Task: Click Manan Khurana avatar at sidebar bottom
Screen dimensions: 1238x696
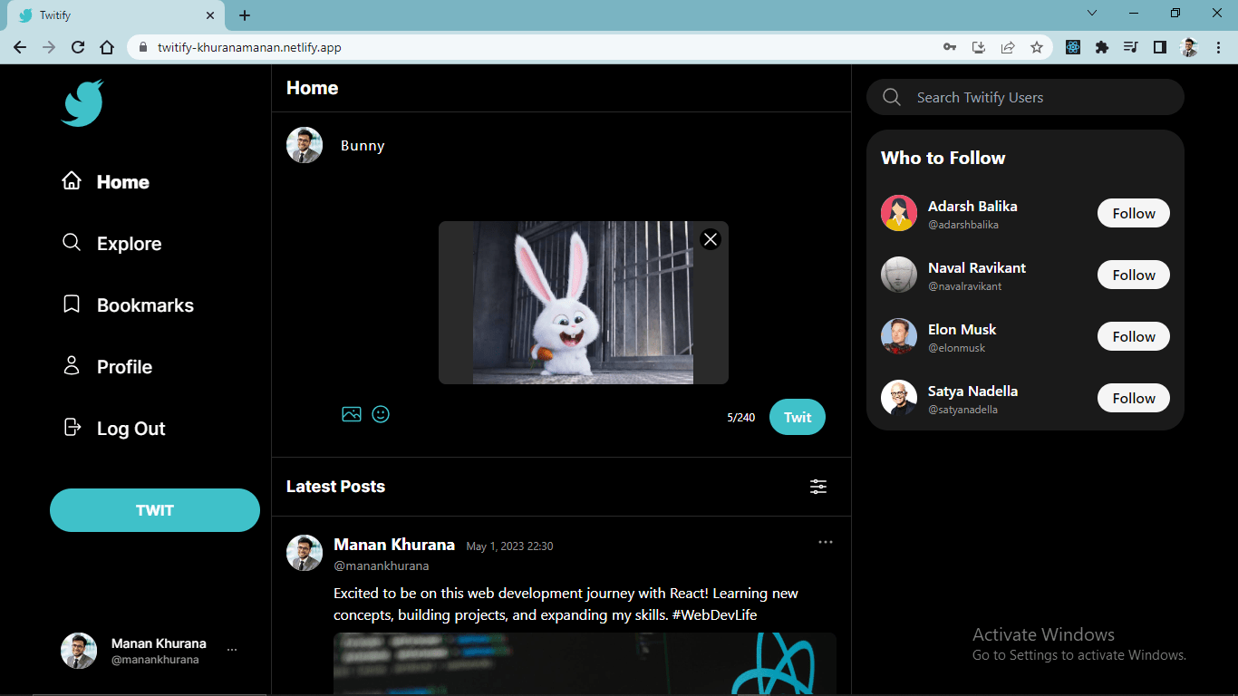Action: 79,651
